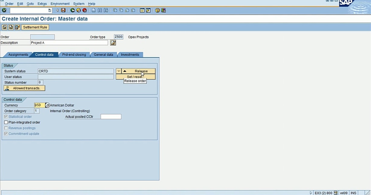Open the Environment menu

tap(60, 4)
